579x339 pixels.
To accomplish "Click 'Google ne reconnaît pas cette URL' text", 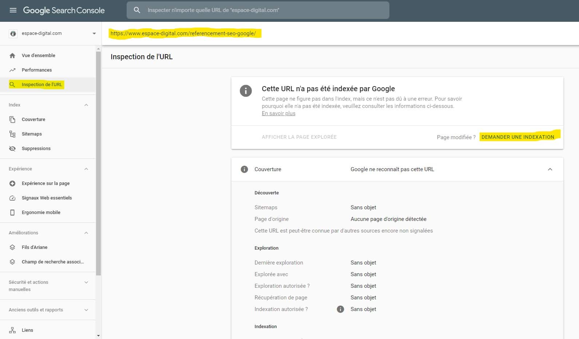I will tap(392, 169).
